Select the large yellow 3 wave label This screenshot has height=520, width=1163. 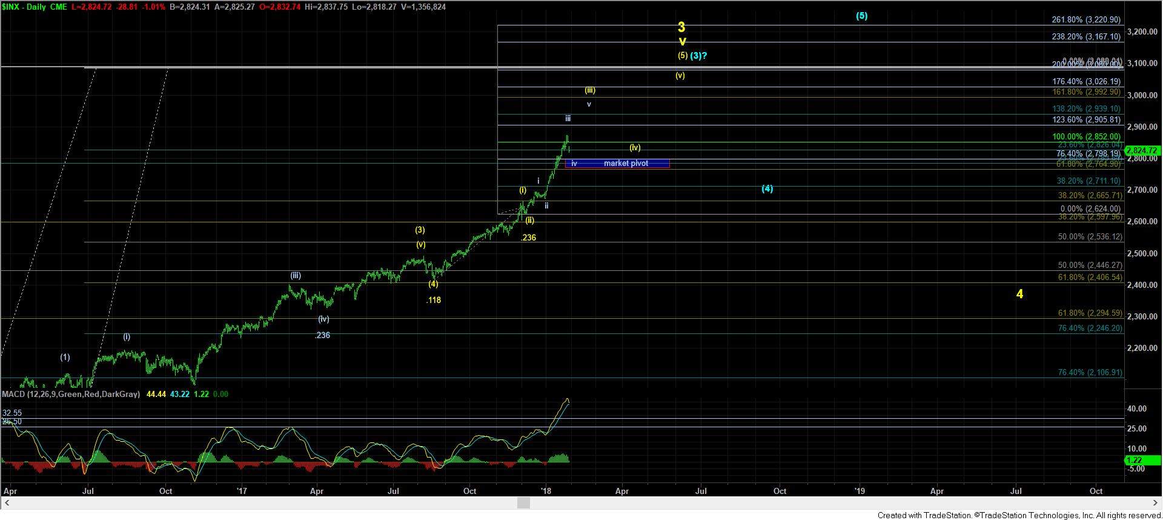coord(681,27)
